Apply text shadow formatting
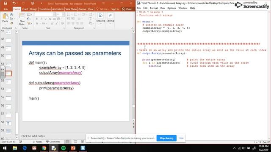The width and height of the screenshot is (271, 152). (x=50, y=19)
